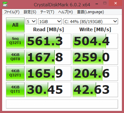Open the 設定(S) menu

coord(30,12)
